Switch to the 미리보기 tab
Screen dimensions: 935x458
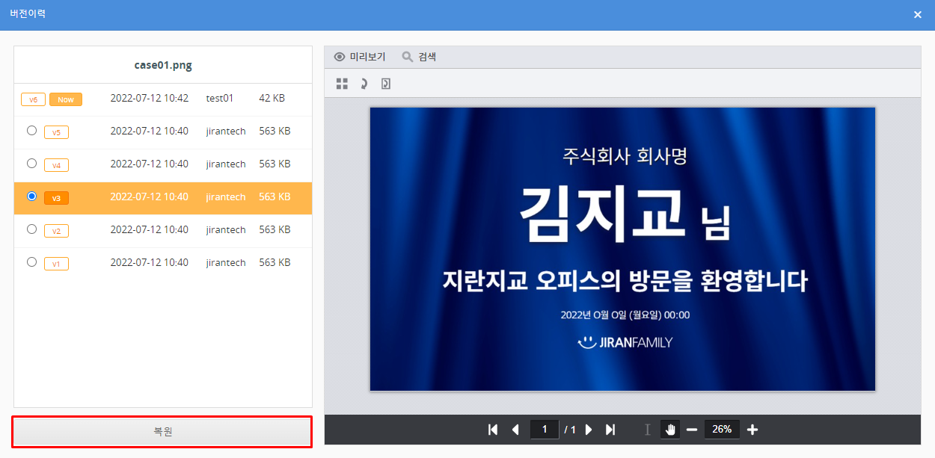pos(360,57)
